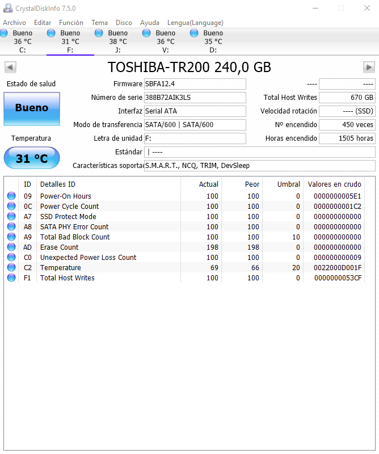Select the Power-On Hours attribute name
The width and height of the screenshot is (379, 454).
(x=66, y=196)
